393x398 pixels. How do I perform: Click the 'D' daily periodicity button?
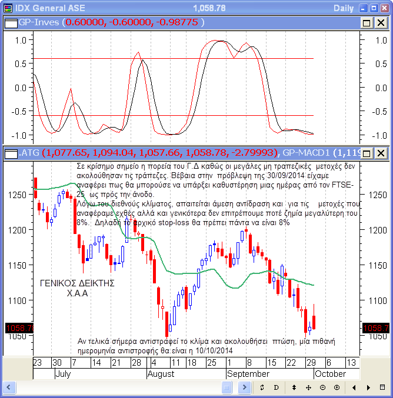pyautogui.click(x=277, y=388)
